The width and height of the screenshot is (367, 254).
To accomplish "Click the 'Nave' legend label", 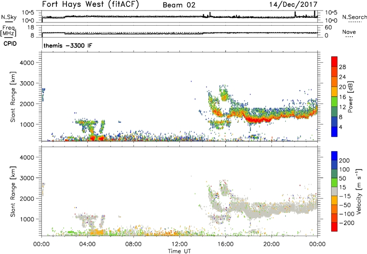I will pos(349,32).
